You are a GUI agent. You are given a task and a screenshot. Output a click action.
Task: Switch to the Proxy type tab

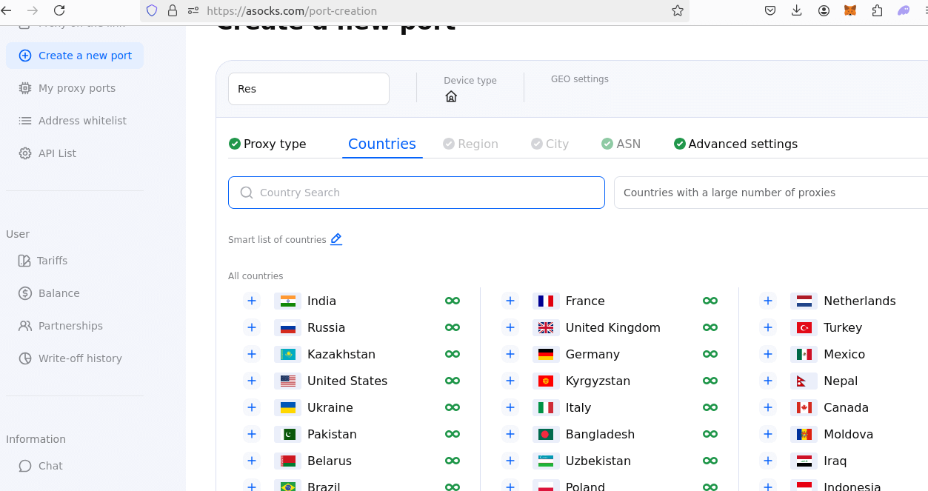(x=267, y=144)
